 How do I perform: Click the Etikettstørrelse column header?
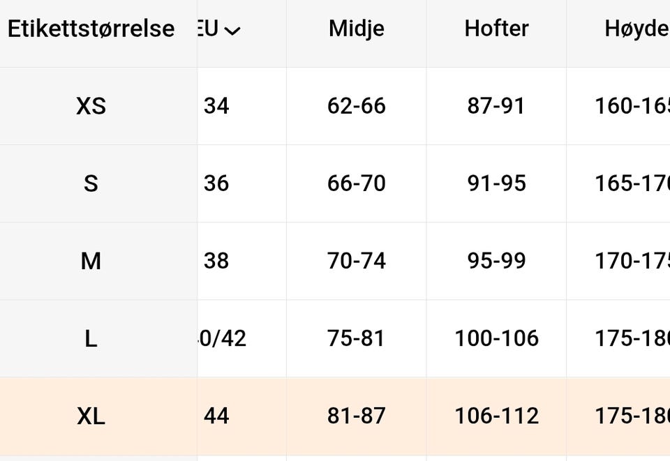click(x=91, y=29)
